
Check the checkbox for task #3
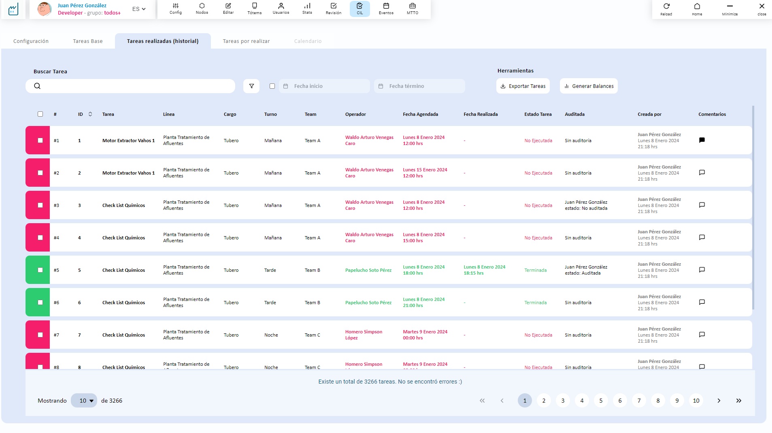point(40,205)
